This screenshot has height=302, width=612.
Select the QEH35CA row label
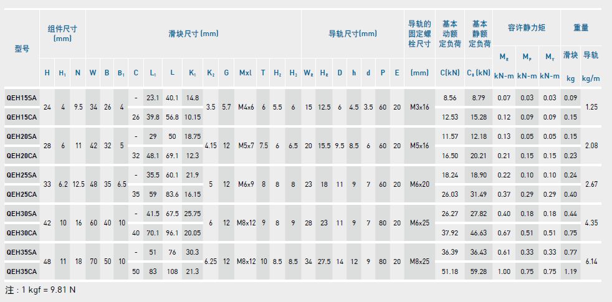(x=21, y=271)
